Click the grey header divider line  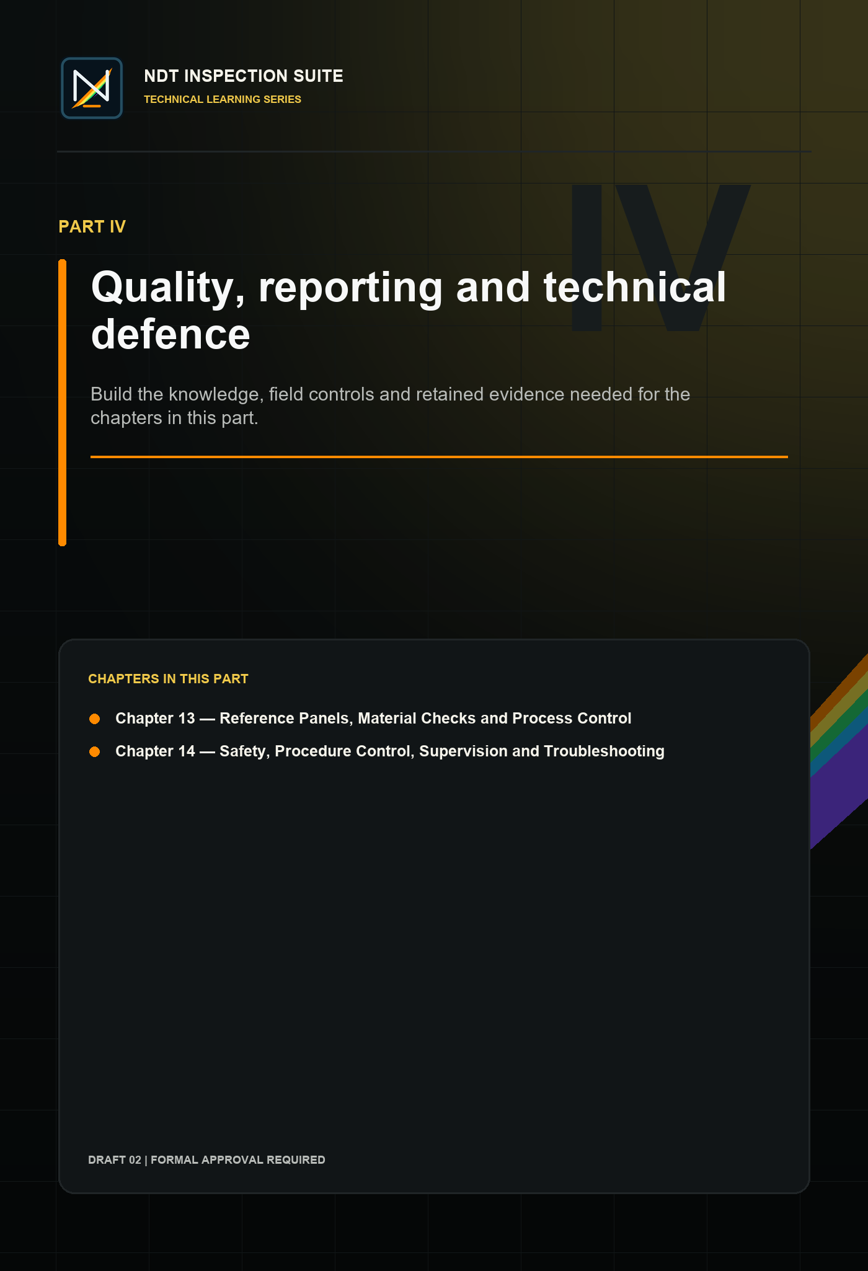(434, 151)
